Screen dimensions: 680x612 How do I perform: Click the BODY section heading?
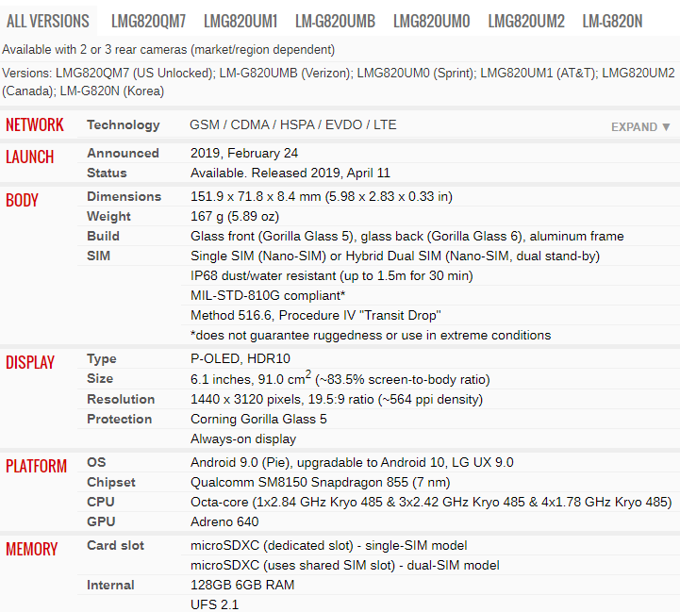pos(22,201)
